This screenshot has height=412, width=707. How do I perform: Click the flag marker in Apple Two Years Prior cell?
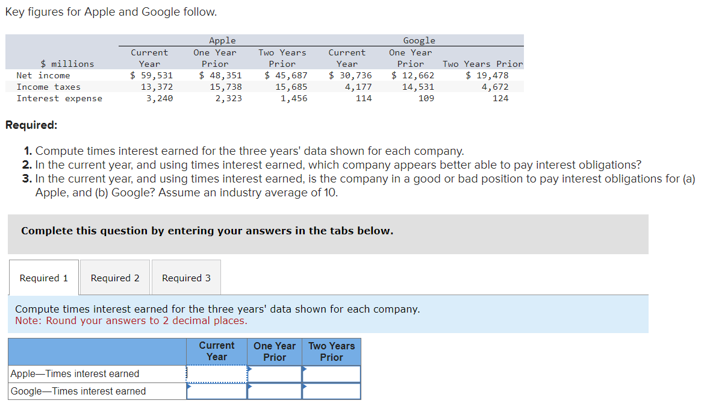tap(305, 369)
